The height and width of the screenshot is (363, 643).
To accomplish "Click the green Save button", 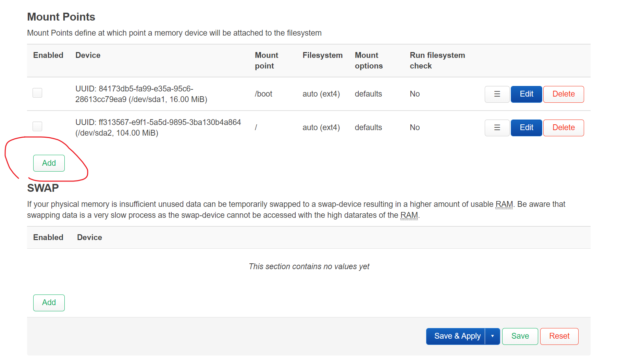I will [x=520, y=336].
